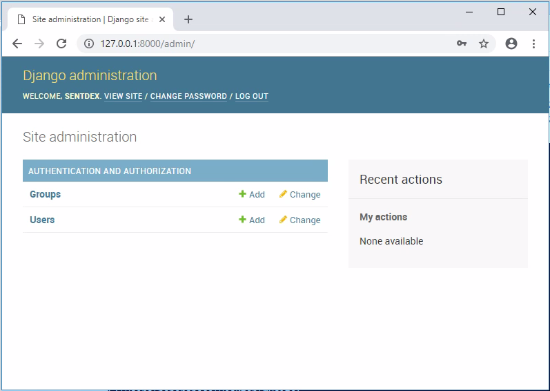The image size is (550, 391).
Task: Click the site information icon in address bar
Action: (x=88, y=44)
